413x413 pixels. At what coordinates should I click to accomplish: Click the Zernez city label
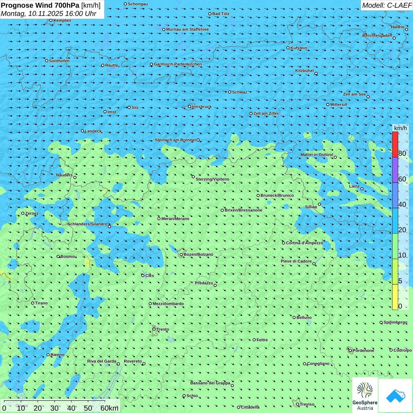(32, 213)
